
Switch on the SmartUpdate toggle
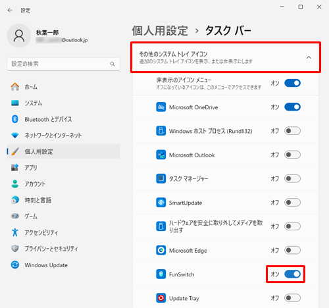click(292, 203)
